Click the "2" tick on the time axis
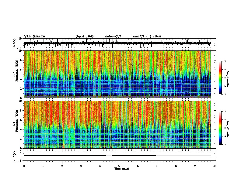Screen dimensions: 241x186 click(62, 166)
